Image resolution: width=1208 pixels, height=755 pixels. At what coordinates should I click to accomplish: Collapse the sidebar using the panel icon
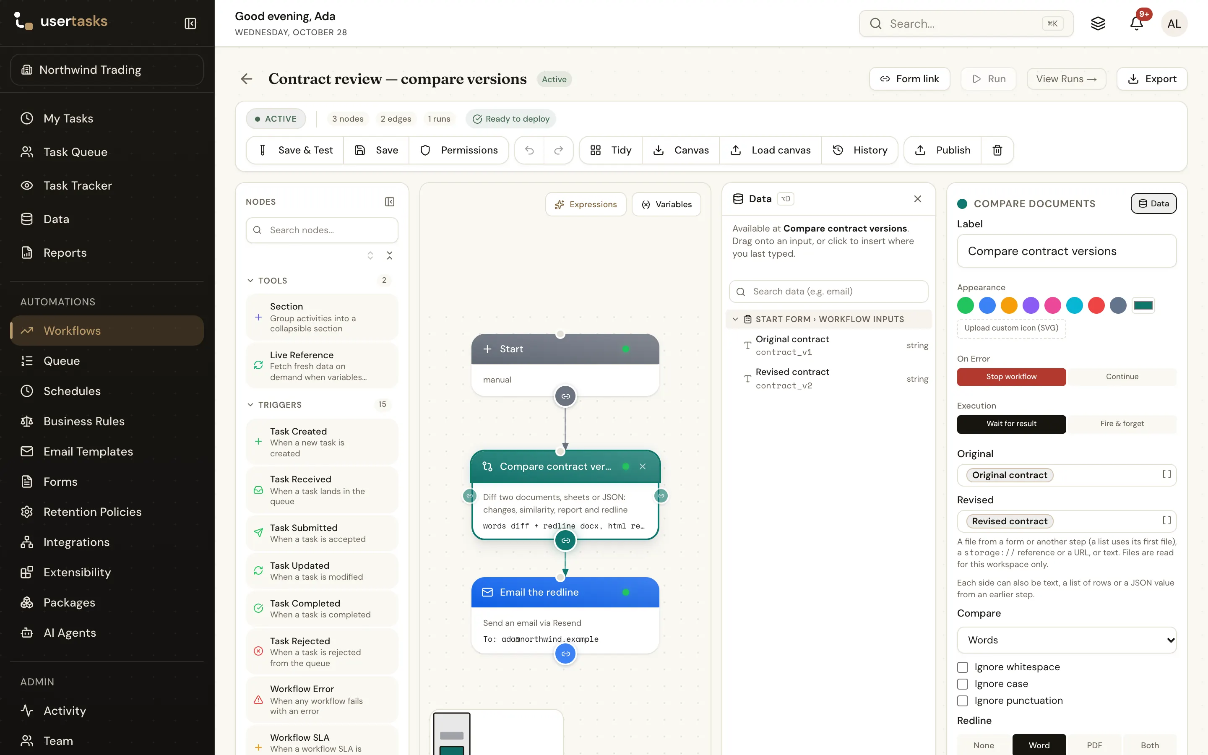[190, 23]
